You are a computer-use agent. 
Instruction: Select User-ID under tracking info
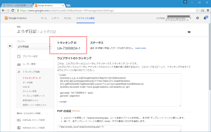[x=26, y=87]
